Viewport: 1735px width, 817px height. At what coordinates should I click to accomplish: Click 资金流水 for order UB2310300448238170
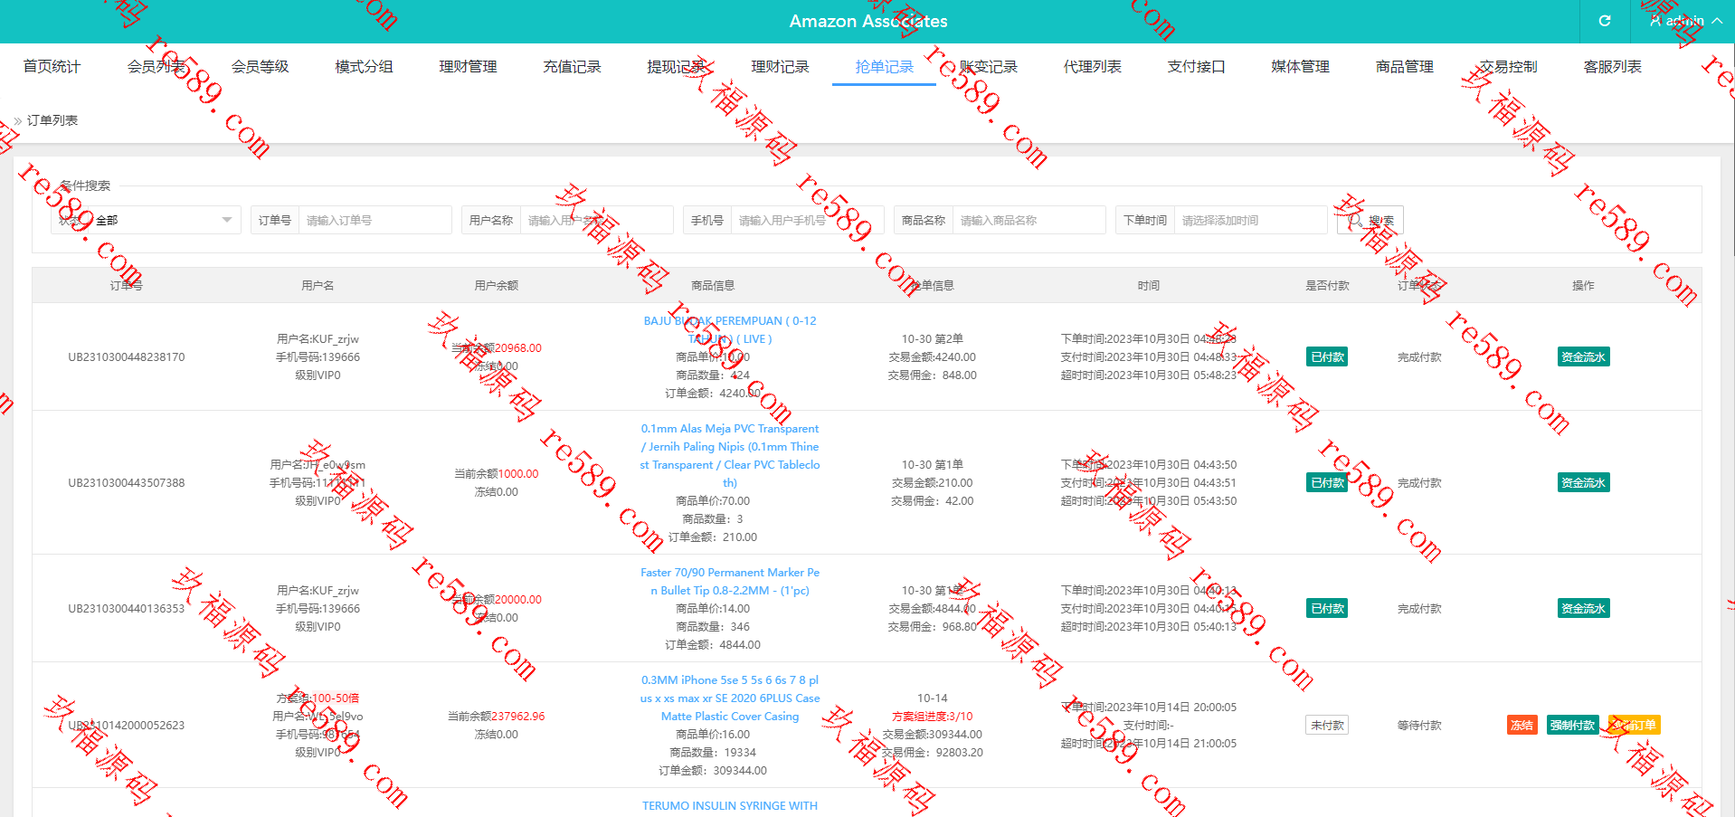[x=1583, y=356]
